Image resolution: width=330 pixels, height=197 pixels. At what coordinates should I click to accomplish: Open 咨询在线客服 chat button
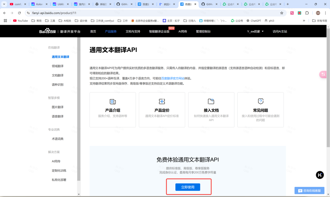coord(309,191)
